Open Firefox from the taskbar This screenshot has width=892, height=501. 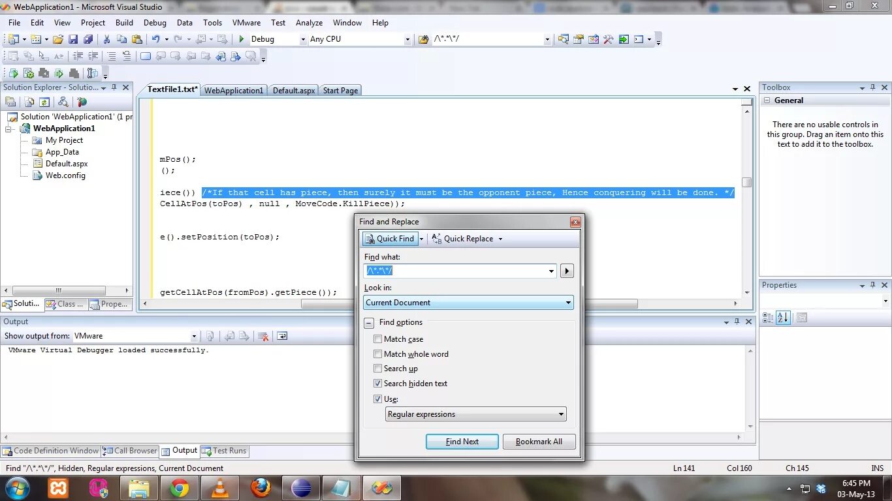261,488
